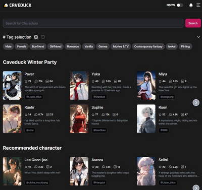Open Aurora character thumbnail
The image size is (202, 190).
pyautogui.click(x=79, y=171)
